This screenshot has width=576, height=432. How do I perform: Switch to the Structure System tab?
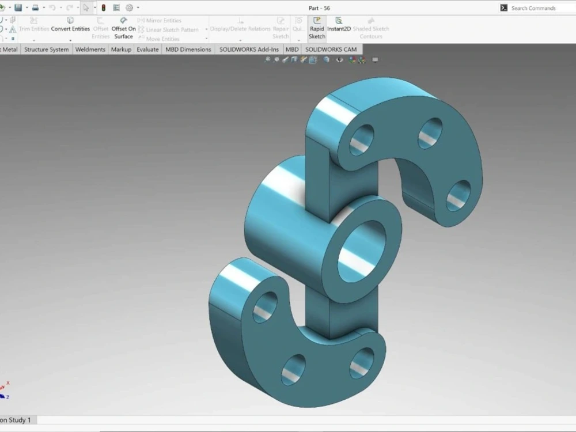[46, 49]
